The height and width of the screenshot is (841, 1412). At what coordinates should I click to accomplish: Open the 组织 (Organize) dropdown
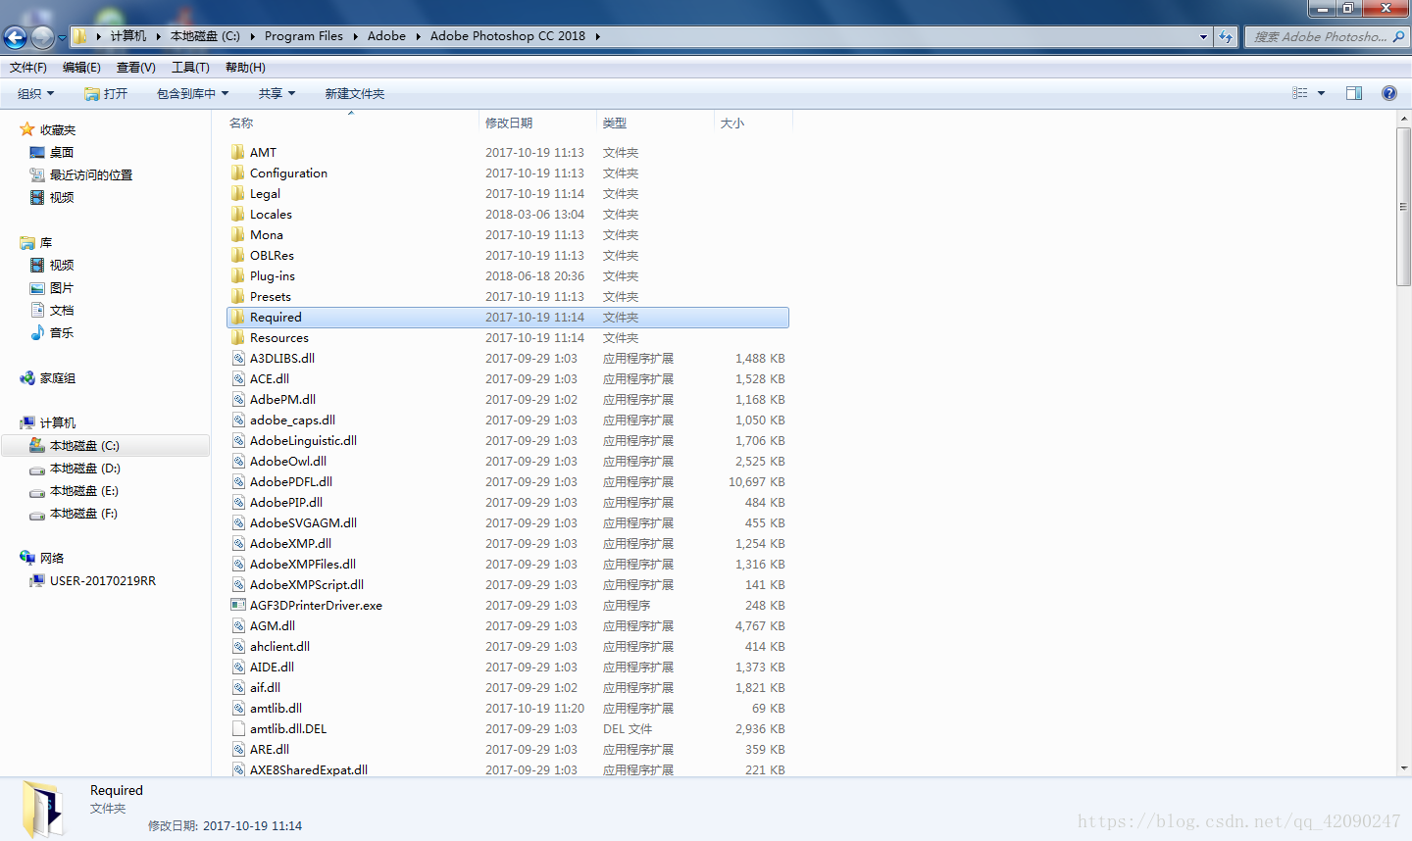point(36,93)
